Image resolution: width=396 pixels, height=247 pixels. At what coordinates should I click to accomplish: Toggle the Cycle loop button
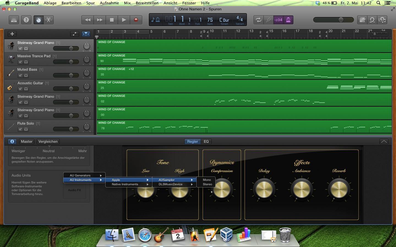click(x=258, y=20)
